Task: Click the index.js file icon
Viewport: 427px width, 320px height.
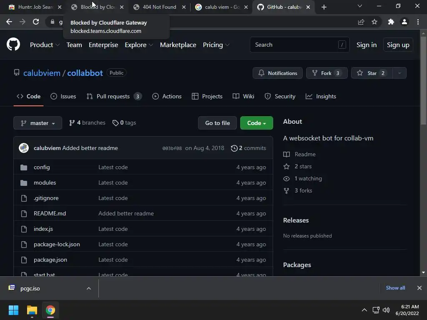Action: [24, 229]
